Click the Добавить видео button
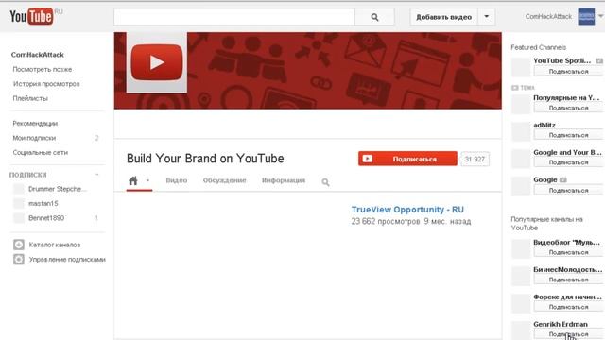The image size is (605, 340). [x=443, y=17]
